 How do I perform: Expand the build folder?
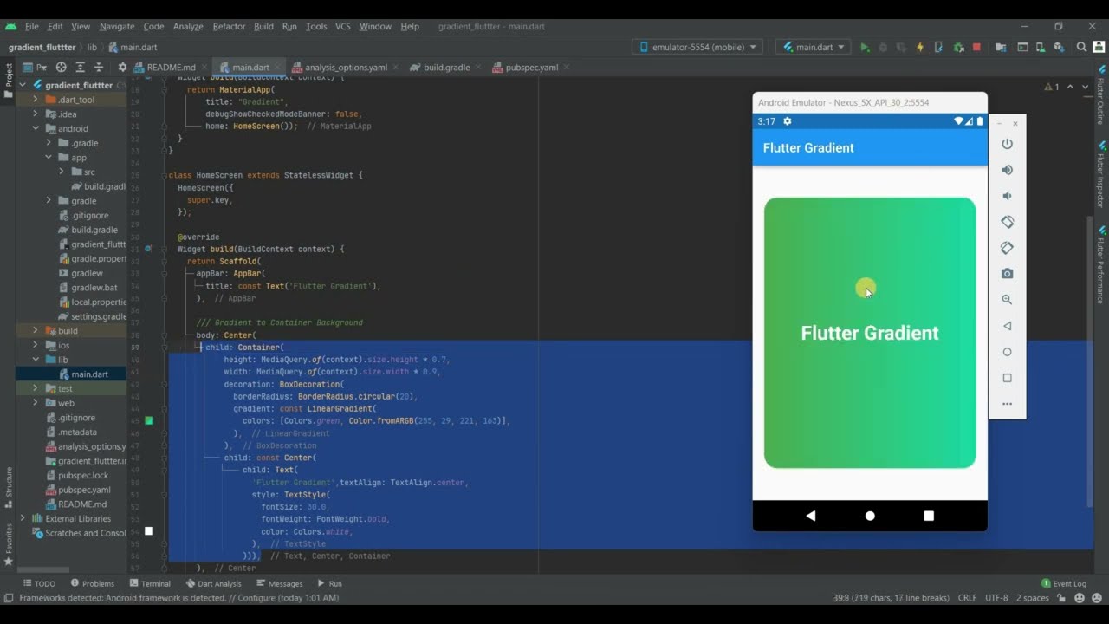tap(36, 331)
